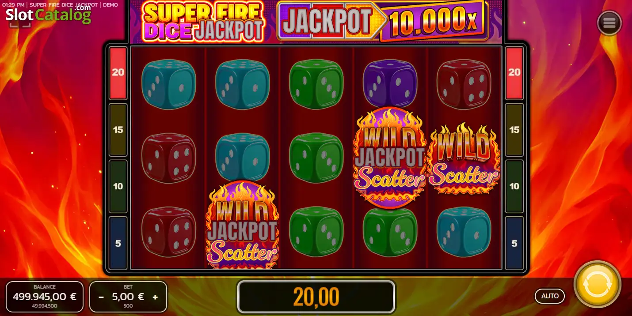632x316 pixels.
Task: Click the Wild Scatter symbol on reel five
Action: 464,159
